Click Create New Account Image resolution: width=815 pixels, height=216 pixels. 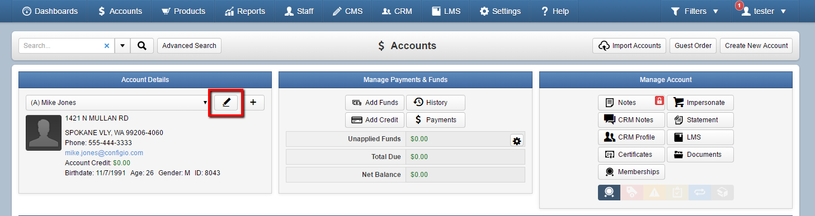(x=756, y=46)
